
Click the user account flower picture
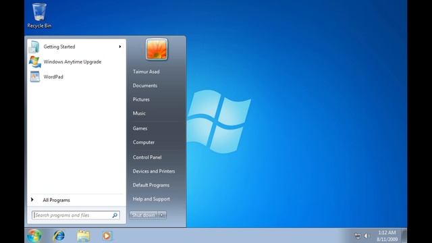coord(157,49)
